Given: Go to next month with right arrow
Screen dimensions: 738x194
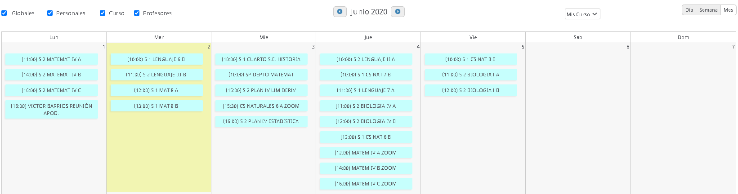Looking at the screenshot, I should coord(398,12).
